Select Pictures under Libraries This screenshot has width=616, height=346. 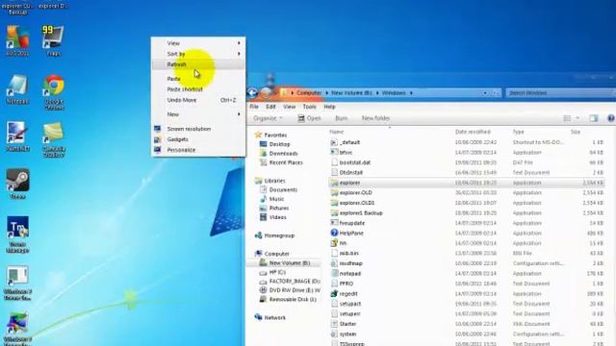[279, 208]
